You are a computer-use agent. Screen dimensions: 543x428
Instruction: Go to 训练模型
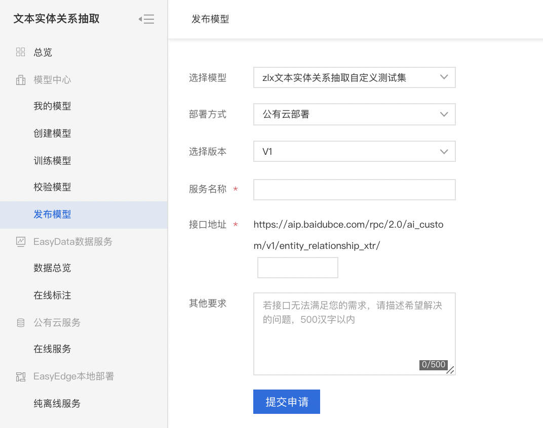[x=52, y=160]
